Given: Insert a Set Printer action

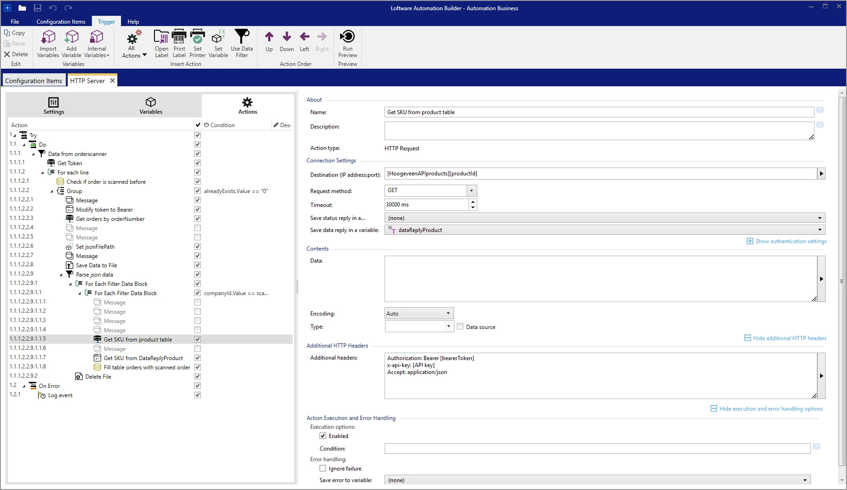Looking at the screenshot, I should pos(198,44).
